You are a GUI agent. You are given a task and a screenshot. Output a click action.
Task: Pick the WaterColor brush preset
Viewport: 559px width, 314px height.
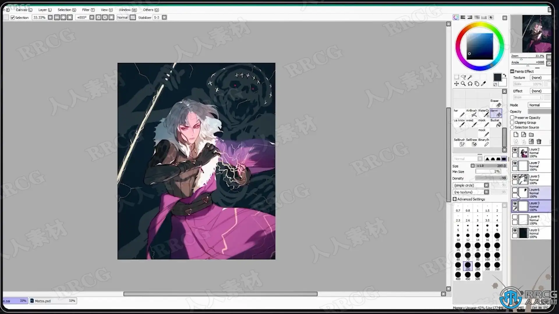[484, 113]
